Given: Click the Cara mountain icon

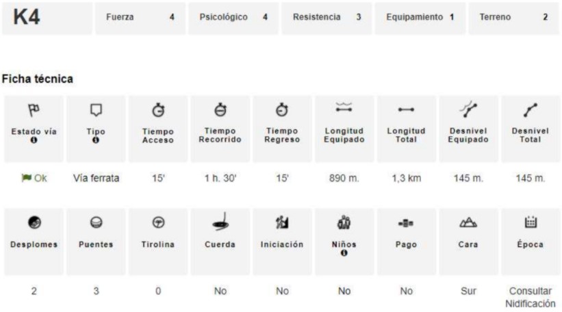Looking at the screenshot, I should pos(468,222).
